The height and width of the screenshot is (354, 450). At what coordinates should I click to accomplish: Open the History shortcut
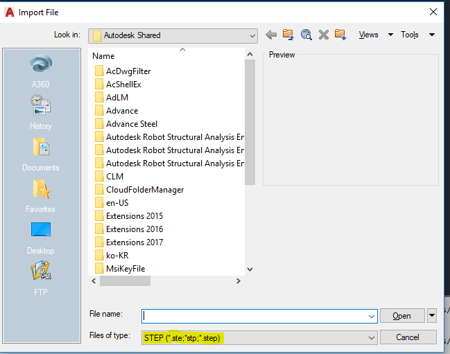(41, 113)
